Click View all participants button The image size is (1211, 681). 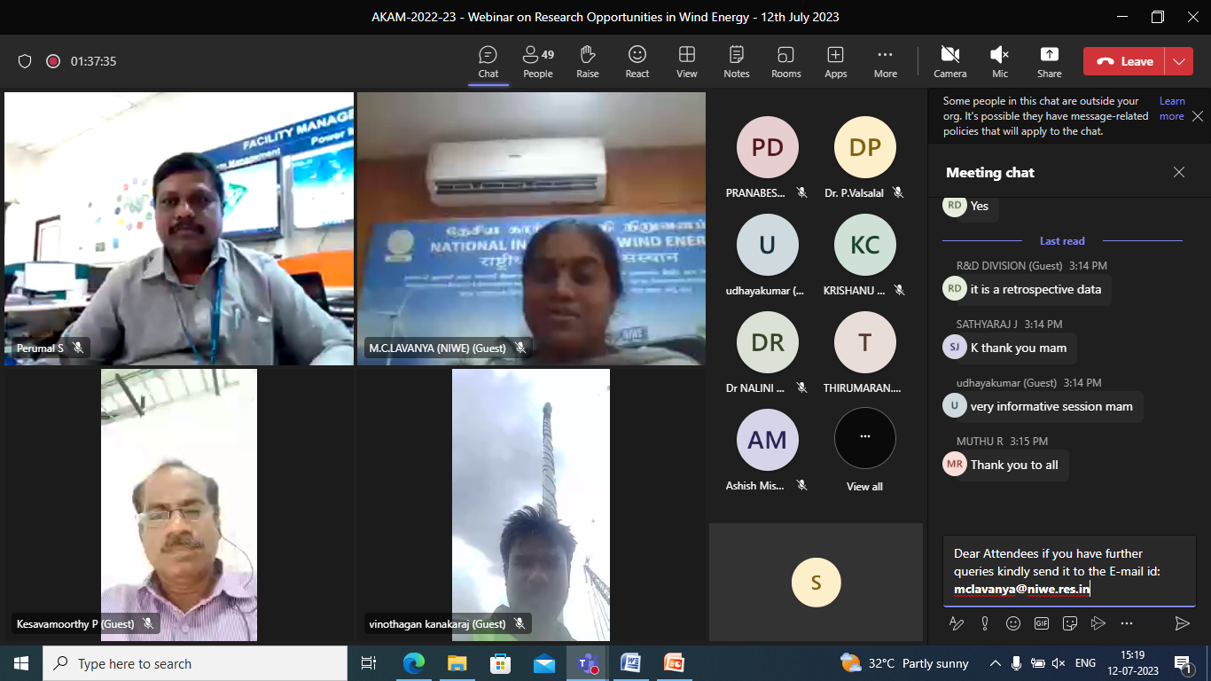(864, 448)
